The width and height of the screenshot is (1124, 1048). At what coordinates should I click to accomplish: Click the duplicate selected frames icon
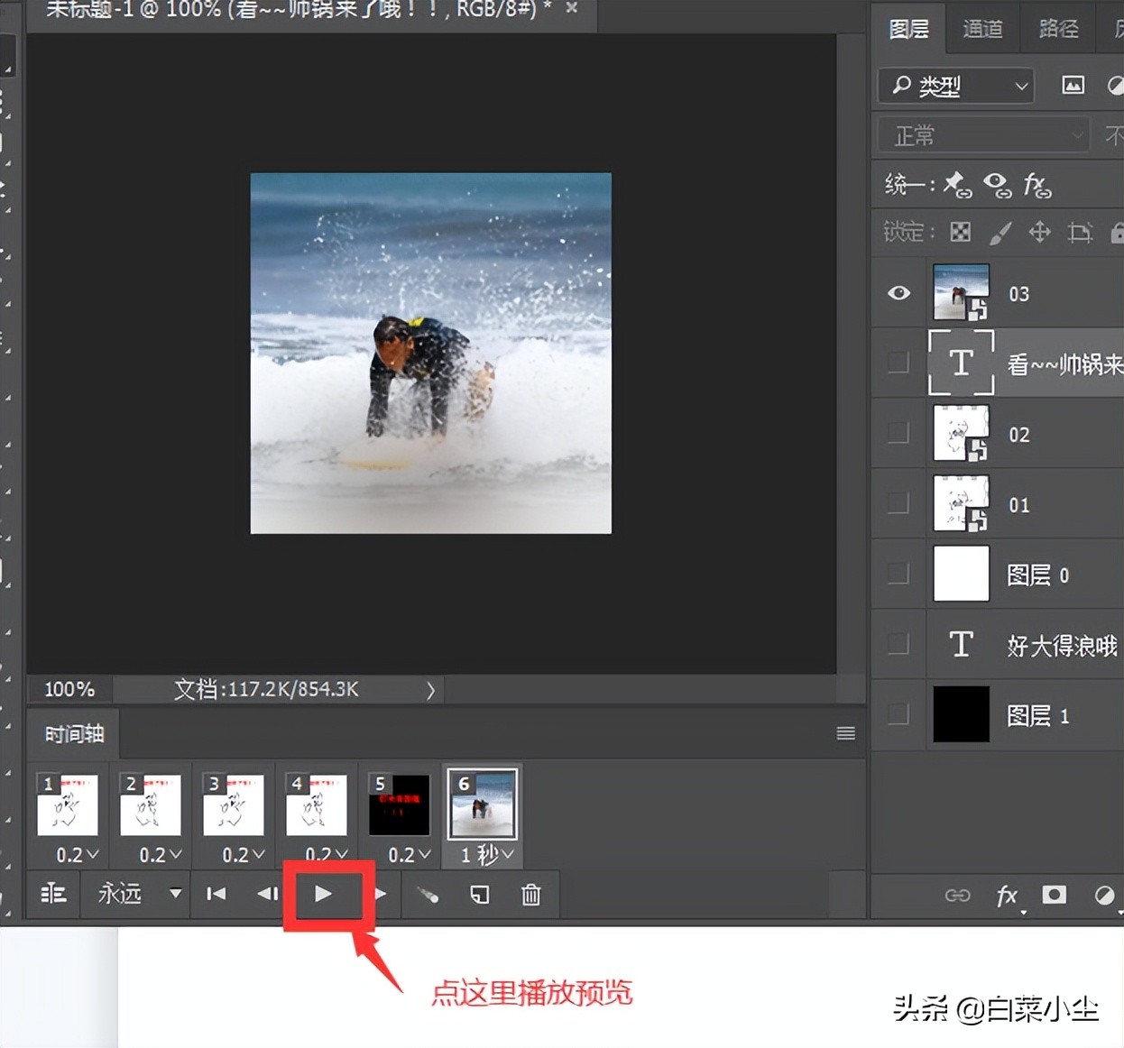point(479,894)
